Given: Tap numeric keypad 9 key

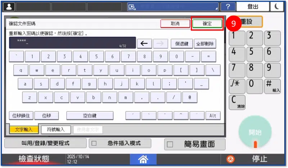Looking at the screenshot, I should pyautogui.click(x=273, y=70).
